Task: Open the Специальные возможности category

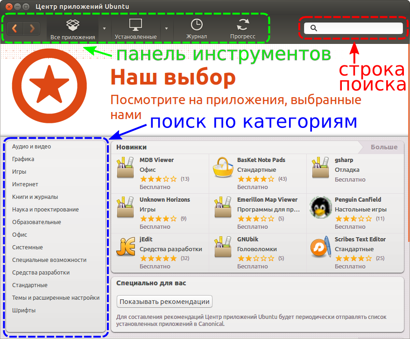Action: coord(49,260)
